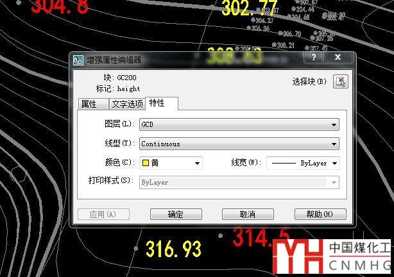Open the 颜色 color dropdown showing 黄
Viewport: 394px width, 277px height.
[x=171, y=164]
